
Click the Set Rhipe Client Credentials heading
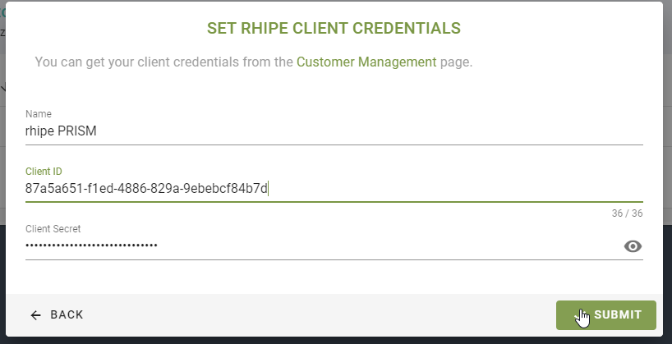[334, 29]
